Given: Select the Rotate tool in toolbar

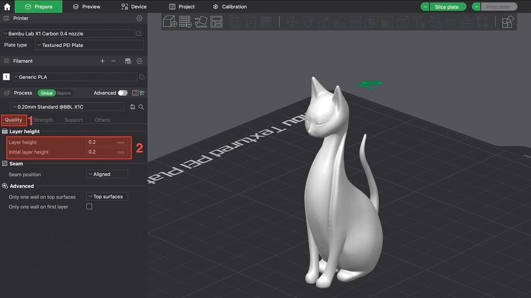Looking at the screenshot, I should coord(308,22).
